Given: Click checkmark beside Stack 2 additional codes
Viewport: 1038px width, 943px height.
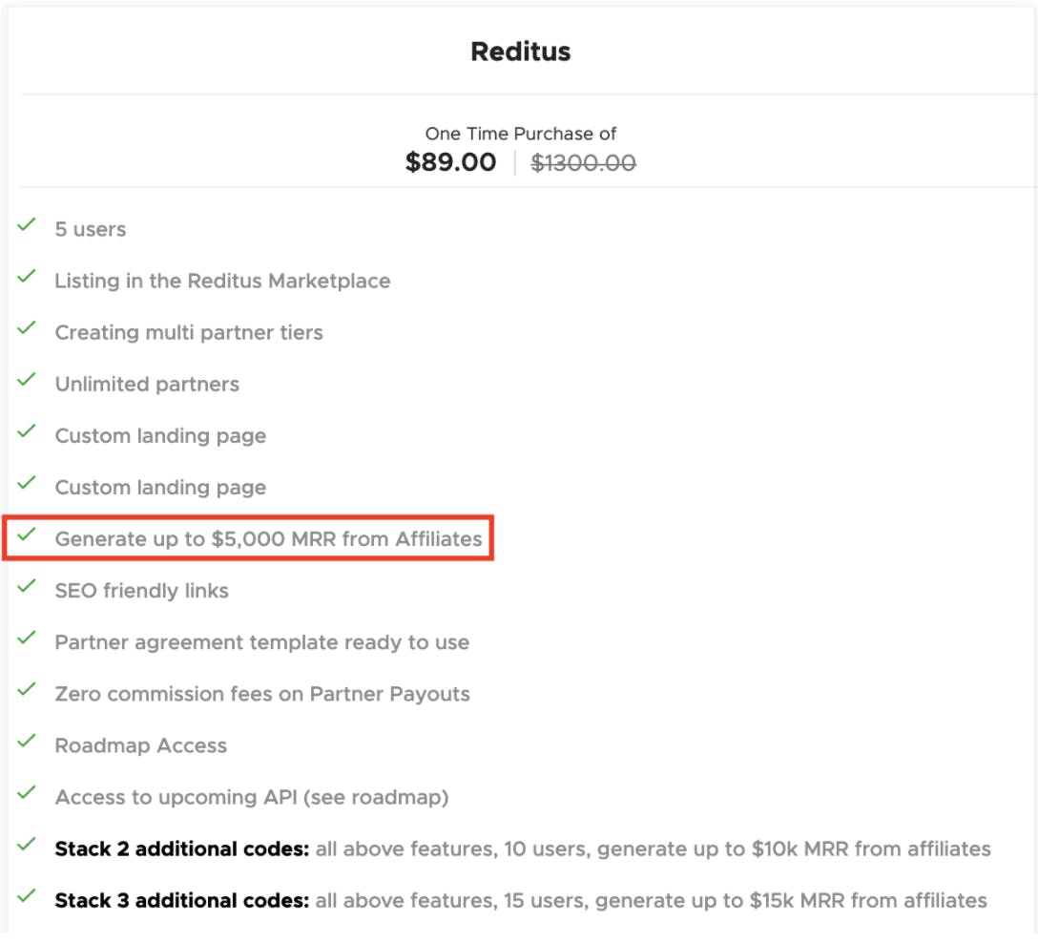Looking at the screenshot, I should 27,846.
